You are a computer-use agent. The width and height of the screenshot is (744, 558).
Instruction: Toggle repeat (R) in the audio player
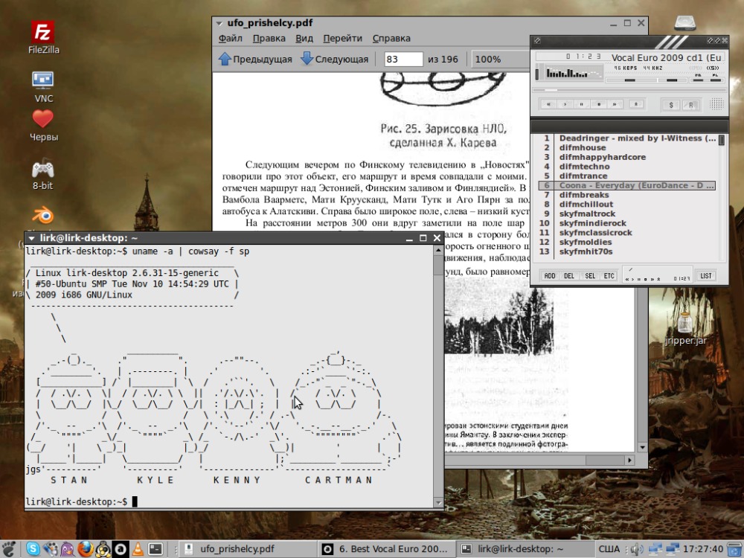coord(691,105)
